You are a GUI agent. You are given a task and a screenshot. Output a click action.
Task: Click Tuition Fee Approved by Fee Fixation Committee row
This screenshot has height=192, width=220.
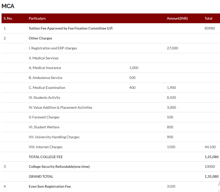click(x=111, y=28)
